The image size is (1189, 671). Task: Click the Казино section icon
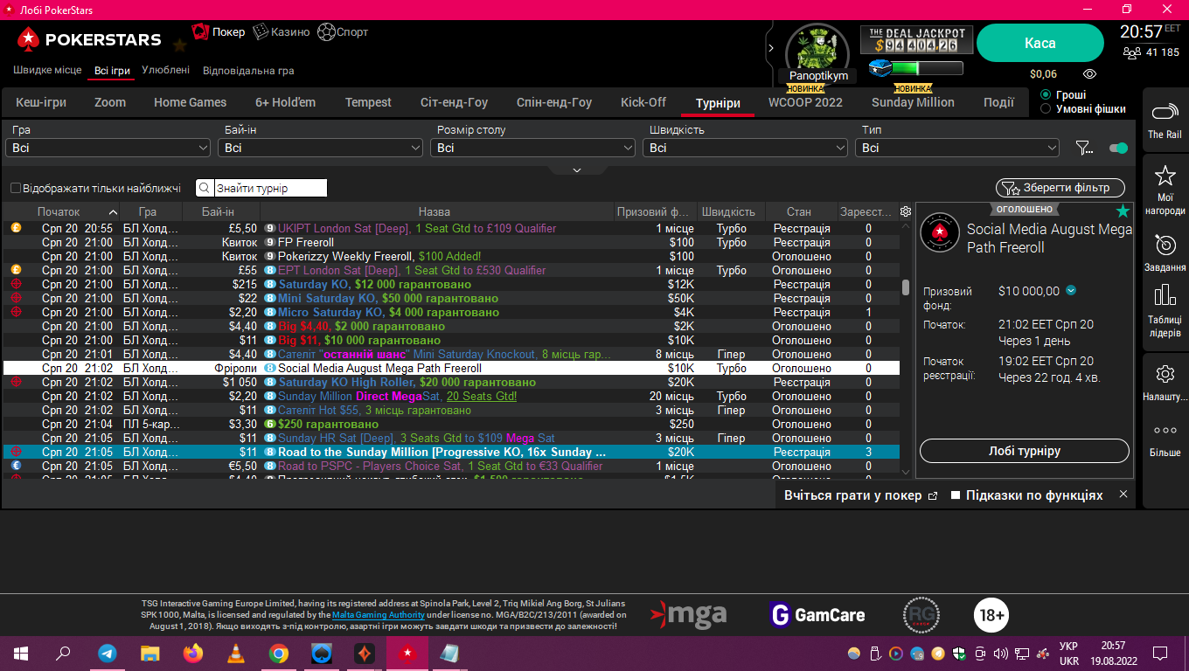coord(261,32)
